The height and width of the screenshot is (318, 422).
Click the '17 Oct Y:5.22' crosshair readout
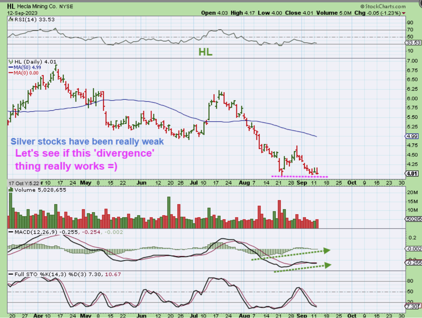coord(24,183)
